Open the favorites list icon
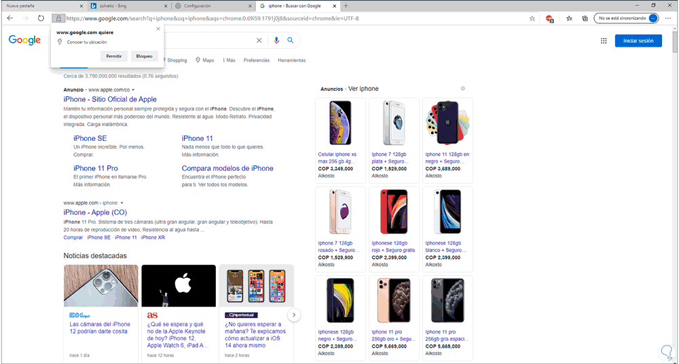Image resolution: width=679 pixels, height=364 pixels. tap(569, 18)
